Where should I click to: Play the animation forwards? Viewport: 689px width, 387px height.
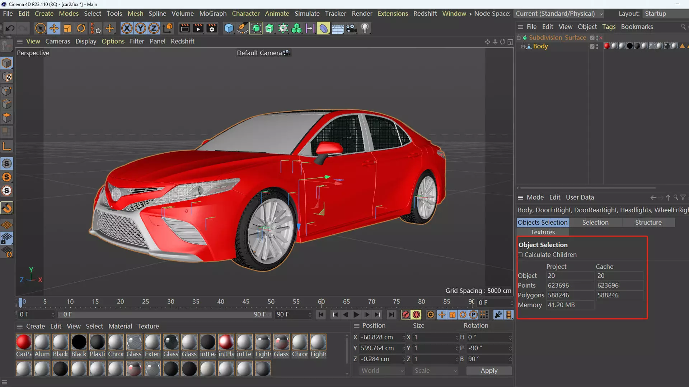tap(356, 315)
